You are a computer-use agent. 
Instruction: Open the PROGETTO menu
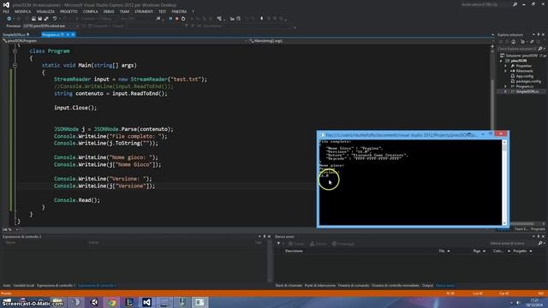pos(68,11)
